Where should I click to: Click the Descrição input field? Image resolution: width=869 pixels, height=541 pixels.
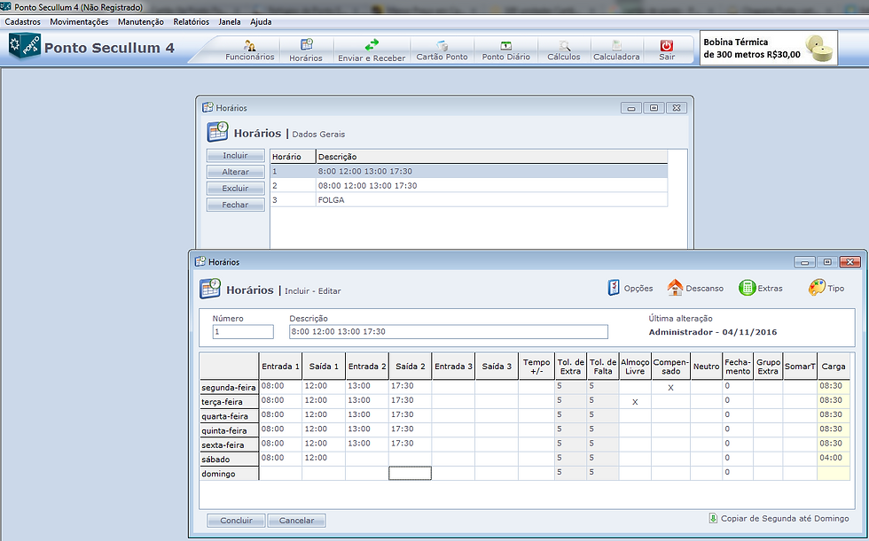click(449, 332)
